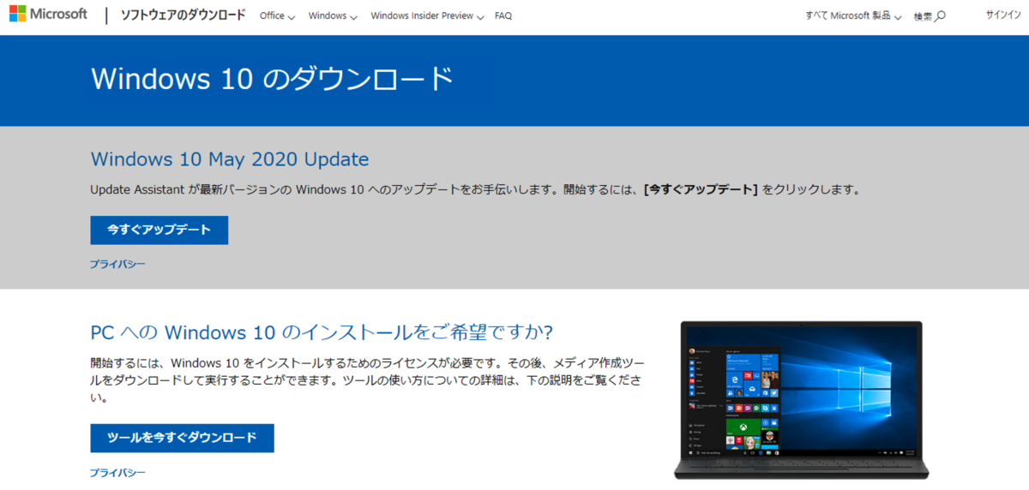Open the FAQ page
The image size is (1029, 490).
point(503,16)
